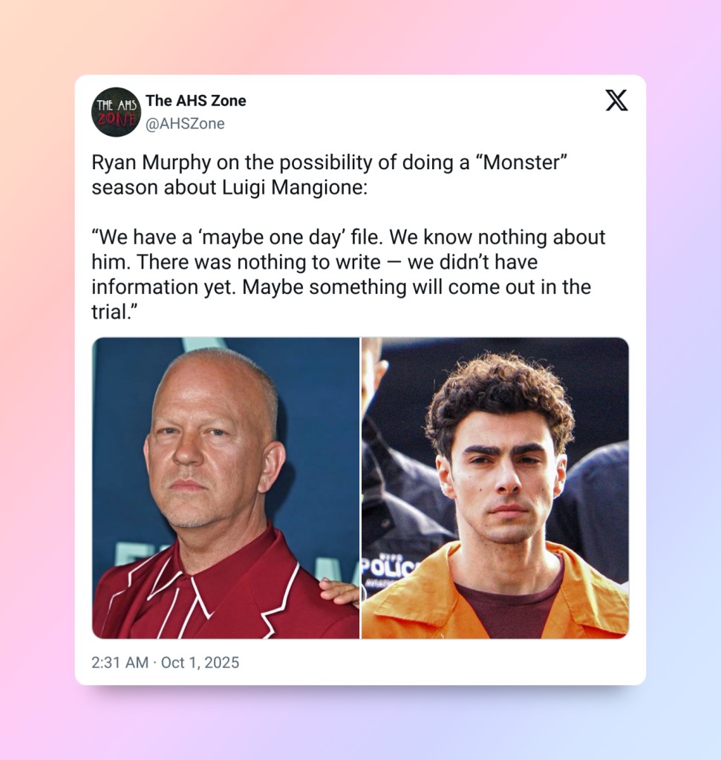Click the word trial at the quote's end
The image size is (721, 760).
click(x=110, y=312)
